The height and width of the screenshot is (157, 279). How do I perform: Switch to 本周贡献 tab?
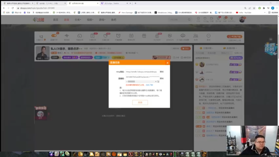pyautogui.click(x=212, y=53)
